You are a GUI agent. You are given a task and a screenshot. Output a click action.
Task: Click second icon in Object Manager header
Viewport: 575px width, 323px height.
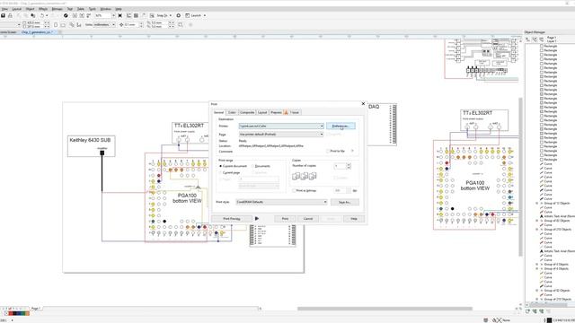coord(535,39)
